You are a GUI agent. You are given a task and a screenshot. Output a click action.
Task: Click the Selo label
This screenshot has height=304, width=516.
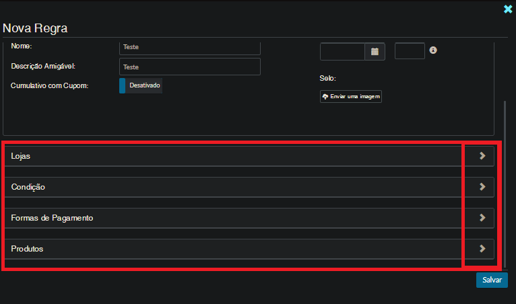328,78
